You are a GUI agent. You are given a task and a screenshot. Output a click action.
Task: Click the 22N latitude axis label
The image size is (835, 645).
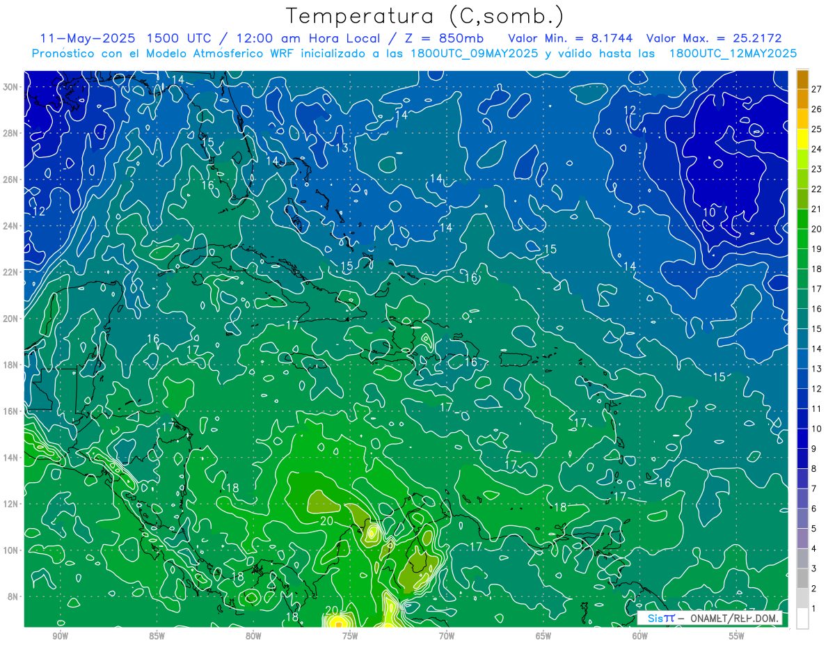(11, 272)
